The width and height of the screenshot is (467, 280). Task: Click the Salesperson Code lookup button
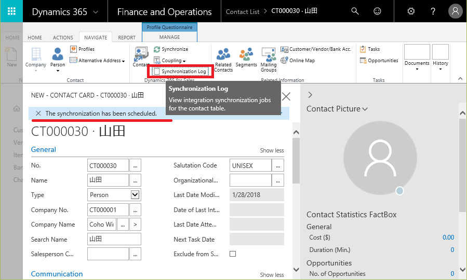coord(135,254)
